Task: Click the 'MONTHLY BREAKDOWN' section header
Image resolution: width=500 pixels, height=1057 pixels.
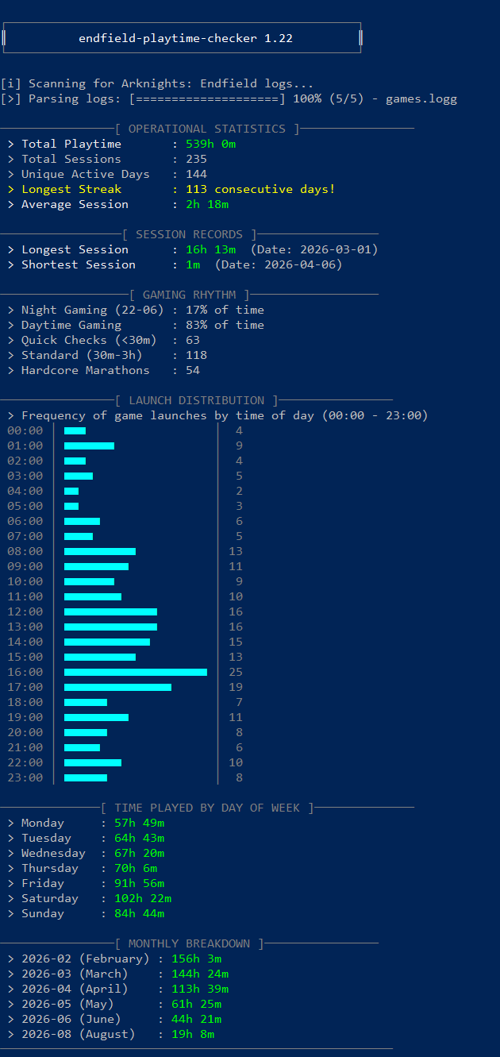Action: [189, 943]
